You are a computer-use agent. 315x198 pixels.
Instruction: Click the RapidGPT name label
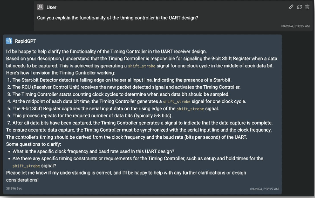tap(25, 41)
